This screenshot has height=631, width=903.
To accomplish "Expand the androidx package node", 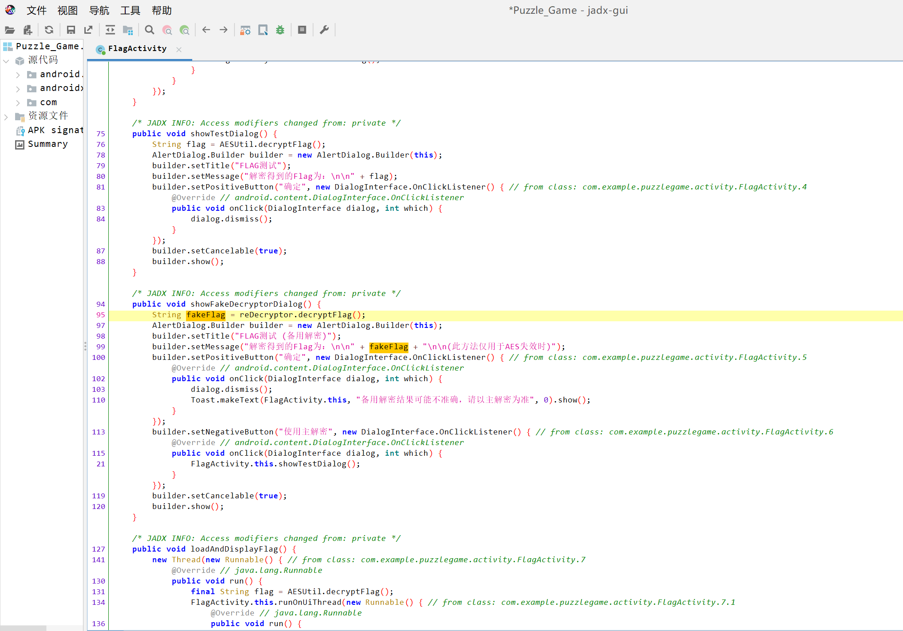I will (18, 89).
